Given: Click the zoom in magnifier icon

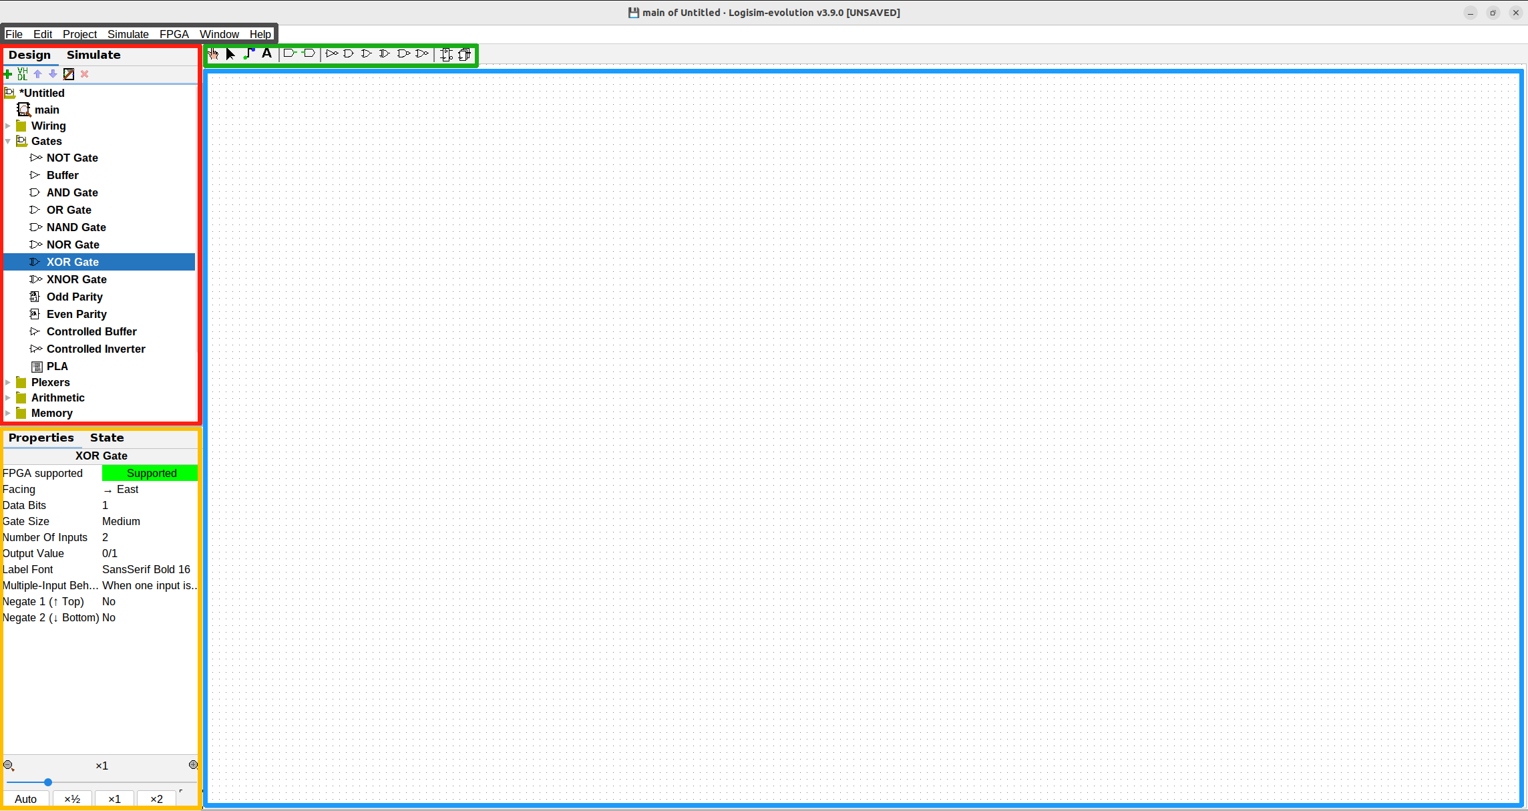Looking at the screenshot, I should pos(193,765).
